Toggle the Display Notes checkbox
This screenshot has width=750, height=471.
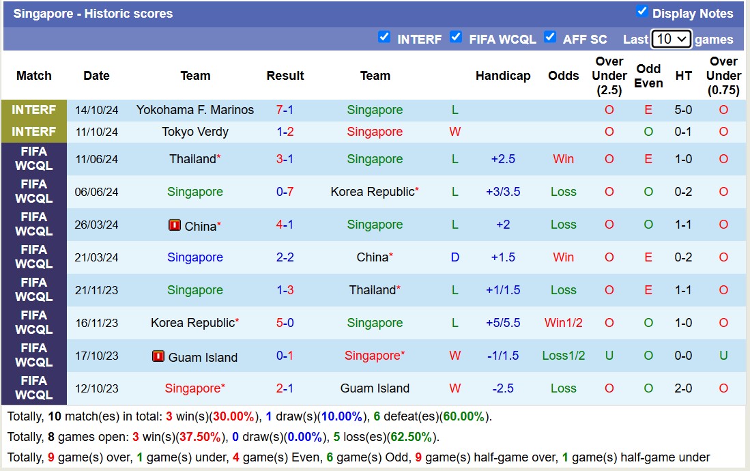pos(642,11)
